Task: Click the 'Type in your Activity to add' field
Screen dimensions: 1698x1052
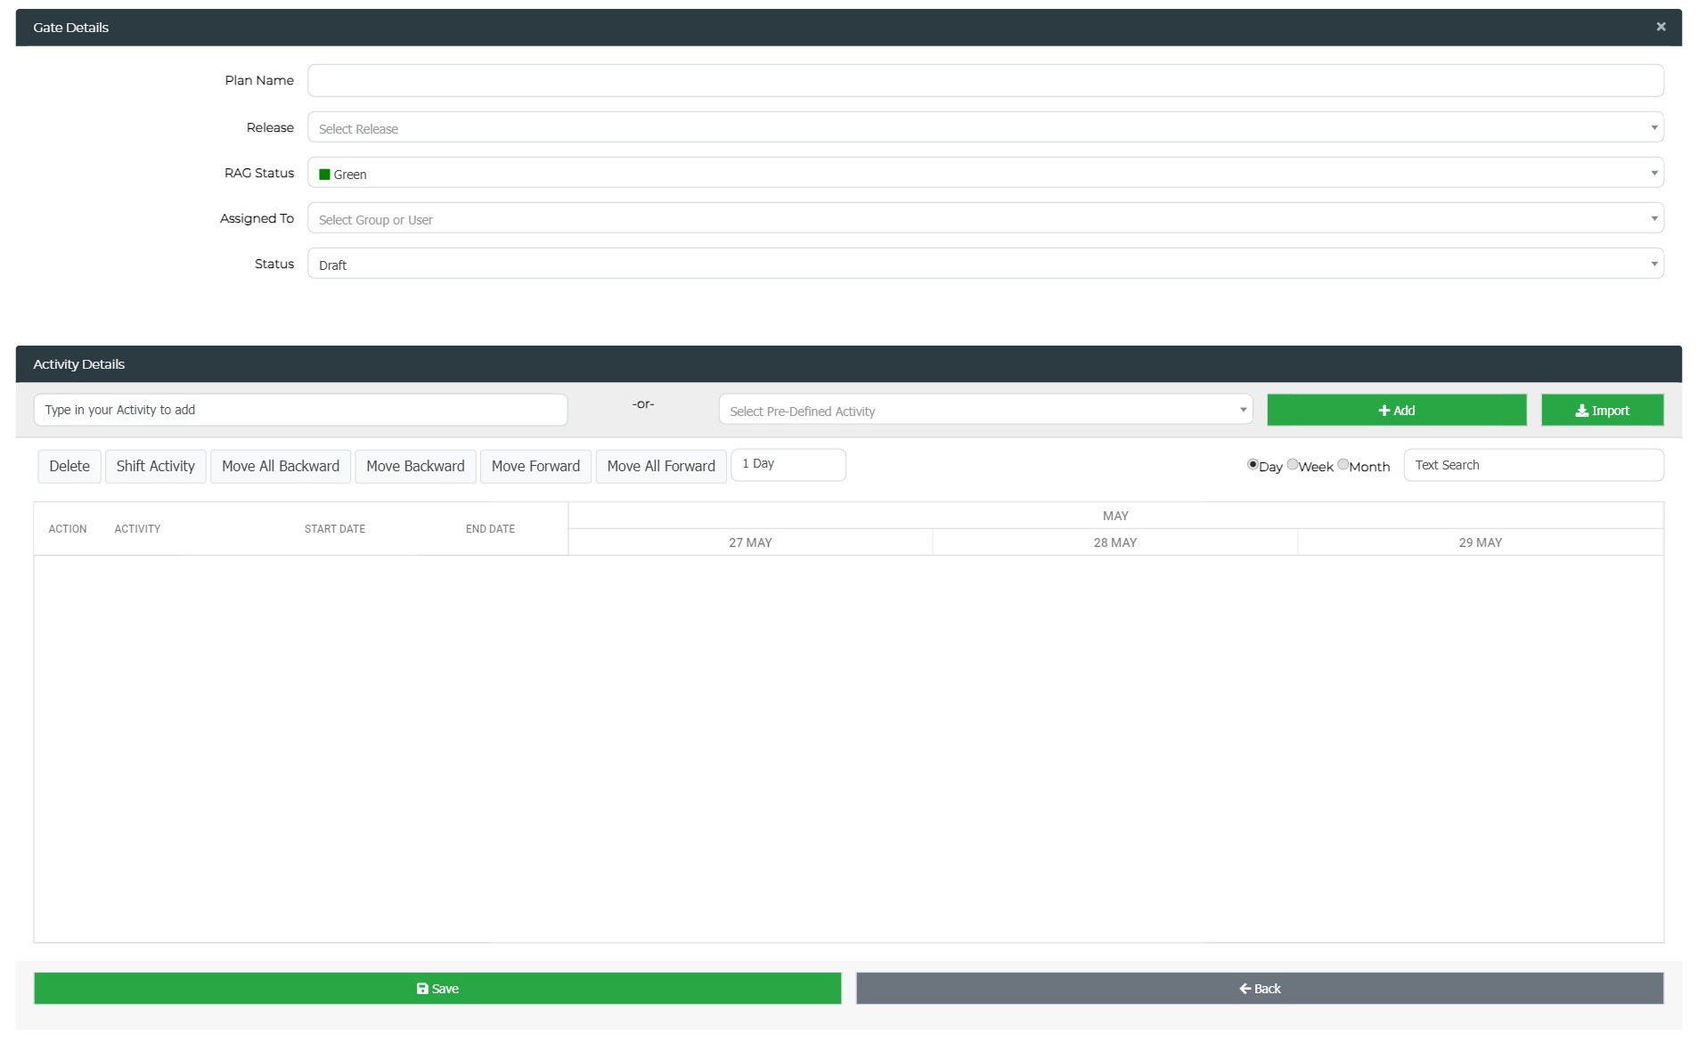Action: 300,410
